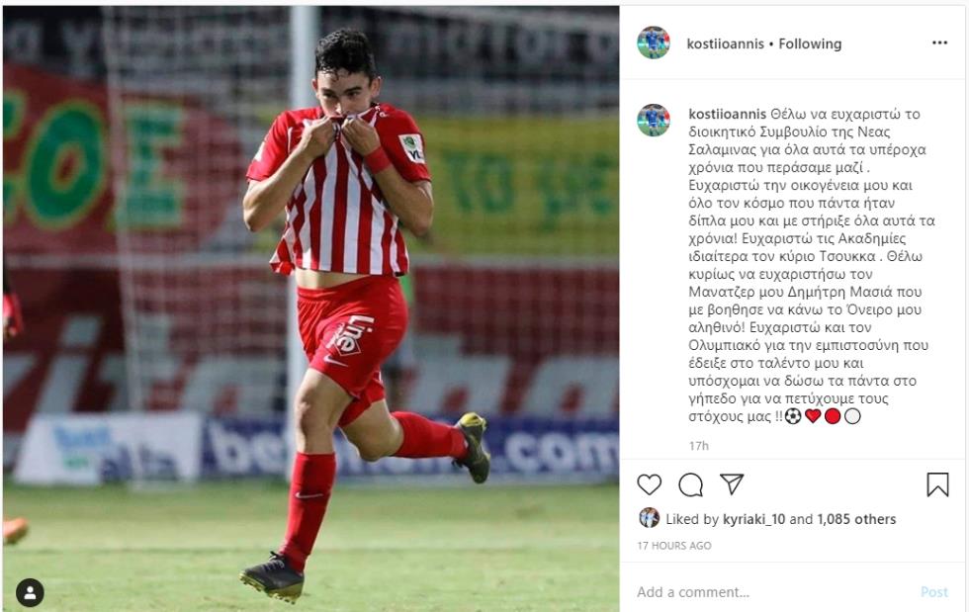Toggle Following status in header
Screen dimensions: 969x612
click(x=810, y=44)
